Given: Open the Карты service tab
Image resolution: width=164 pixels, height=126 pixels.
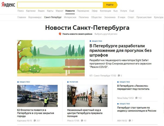Looking at the screenshot, I should pyautogui.click(x=50, y=11).
